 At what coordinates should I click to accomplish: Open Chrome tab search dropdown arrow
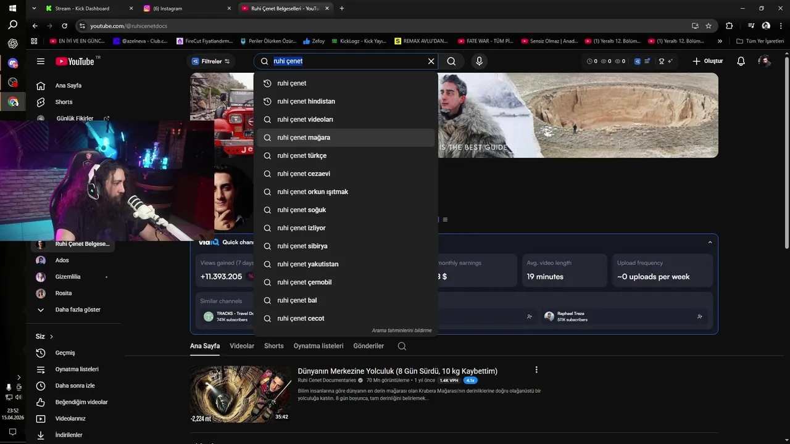coord(35,9)
